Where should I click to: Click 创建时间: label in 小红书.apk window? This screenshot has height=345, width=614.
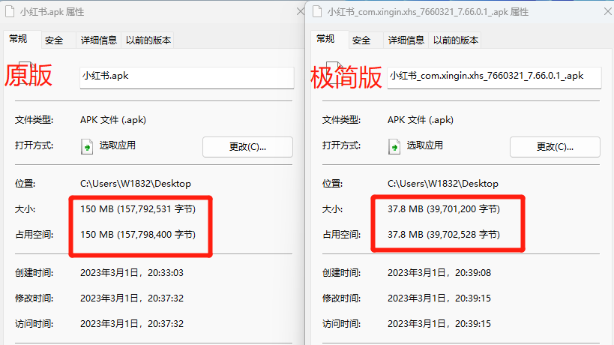[34, 273]
